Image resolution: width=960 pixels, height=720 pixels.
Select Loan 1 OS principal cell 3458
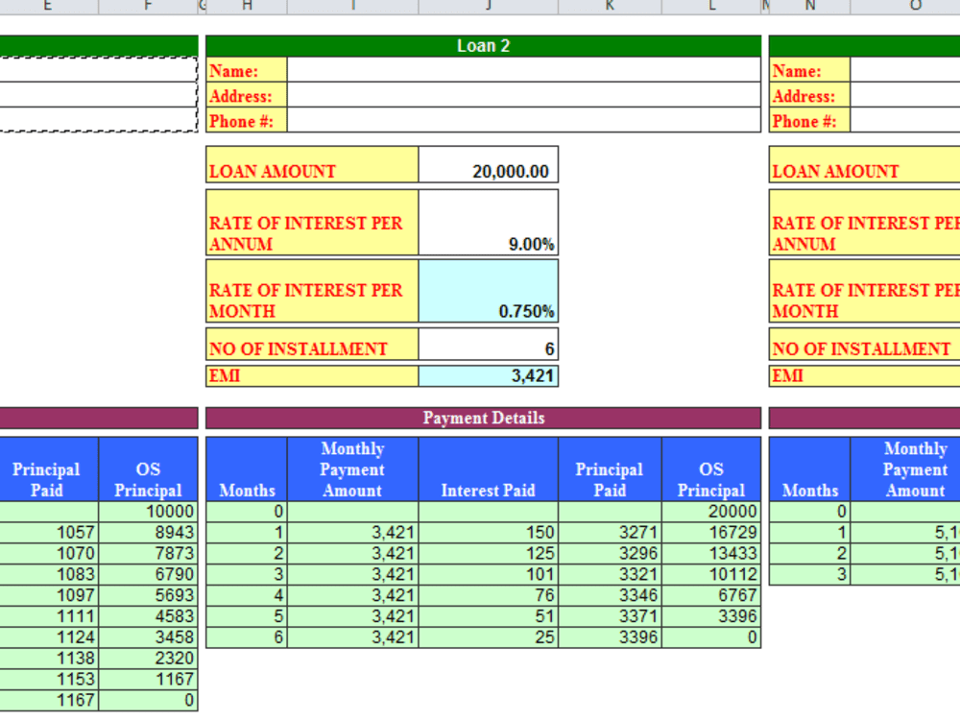coord(148,637)
